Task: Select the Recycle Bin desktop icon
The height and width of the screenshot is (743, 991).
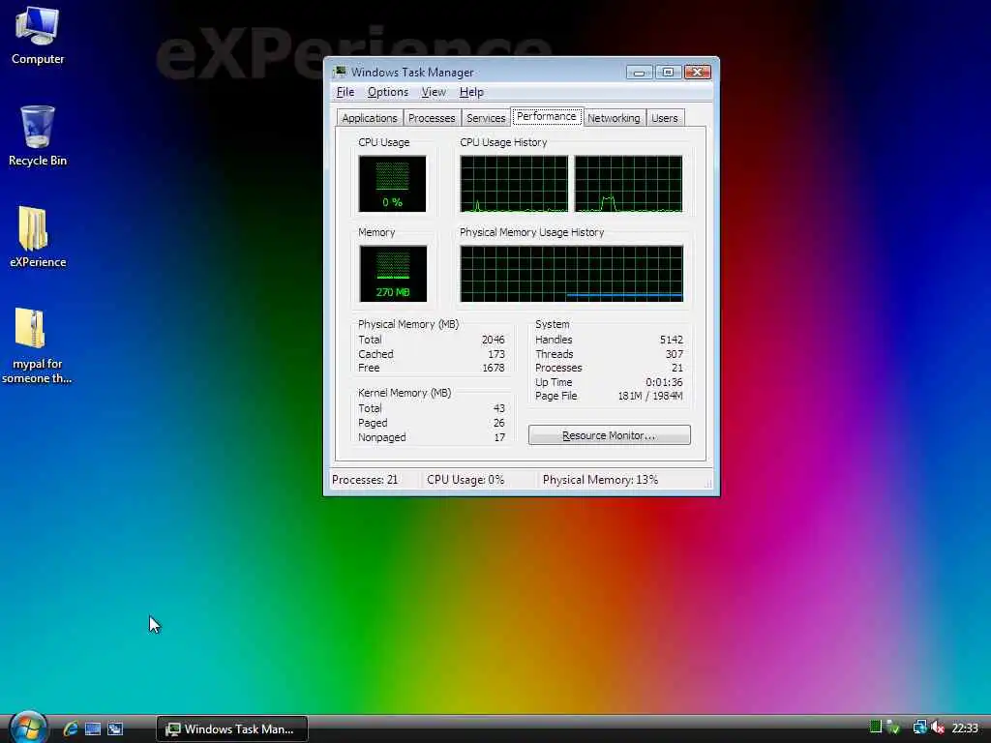Action: pos(38,135)
